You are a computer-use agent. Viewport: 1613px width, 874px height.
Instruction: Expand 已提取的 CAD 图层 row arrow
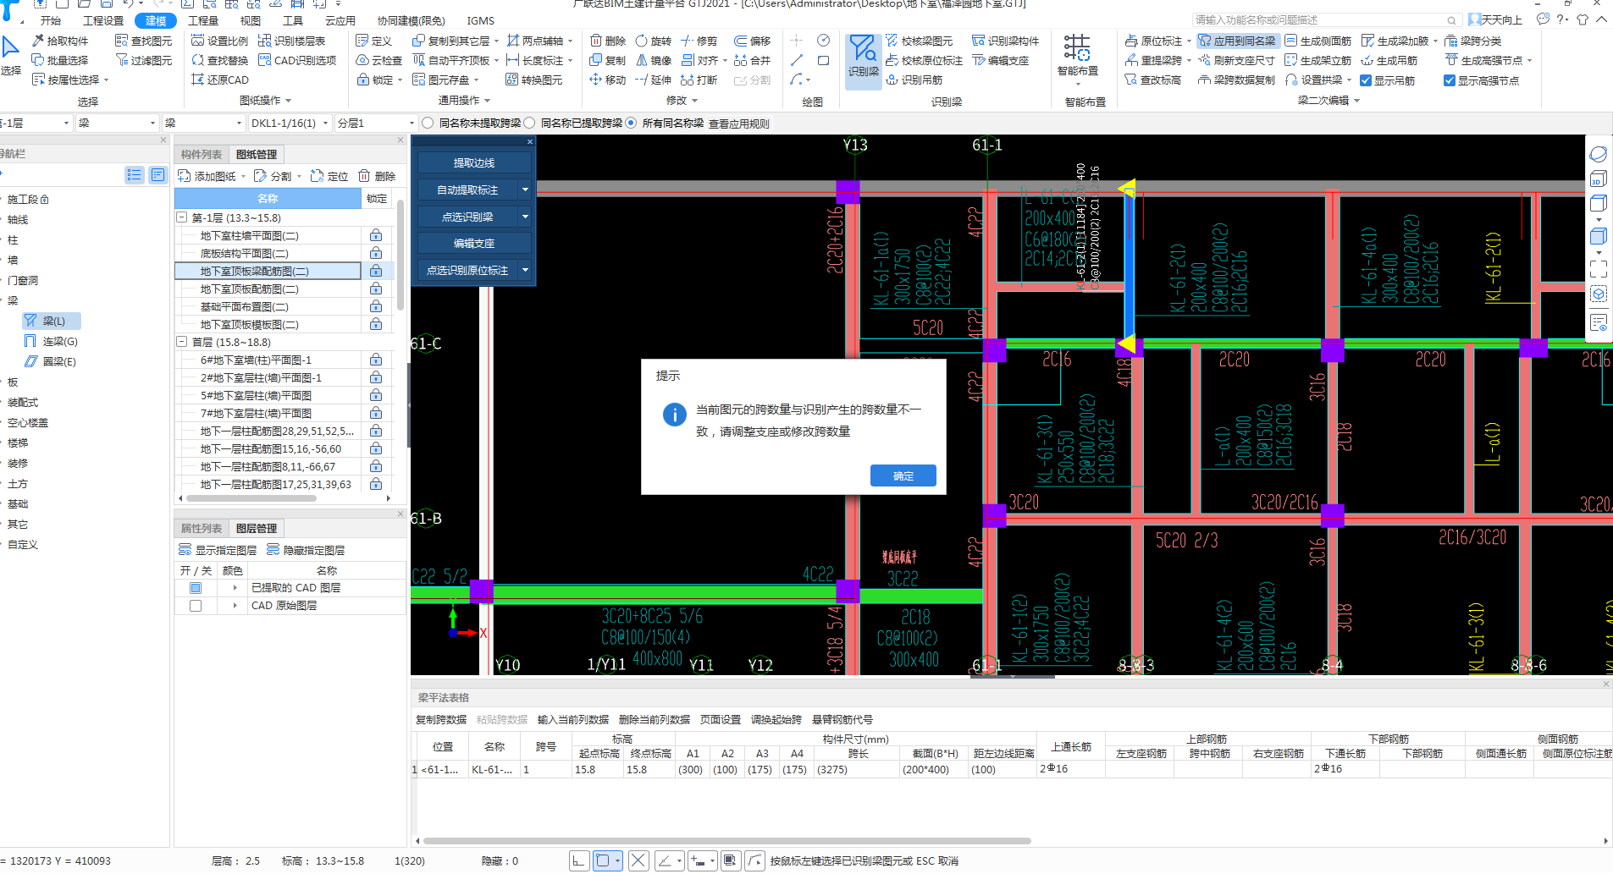(235, 588)
